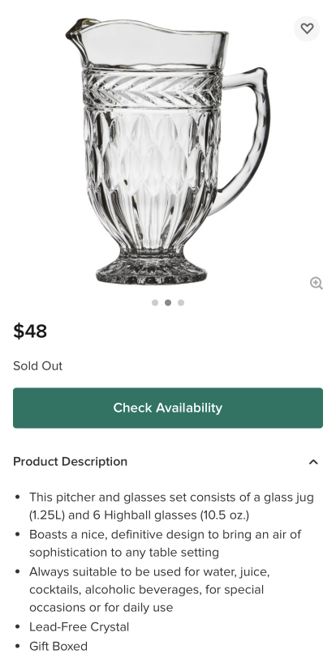Show first product photo via carousel dot

(x=155, y=302)
